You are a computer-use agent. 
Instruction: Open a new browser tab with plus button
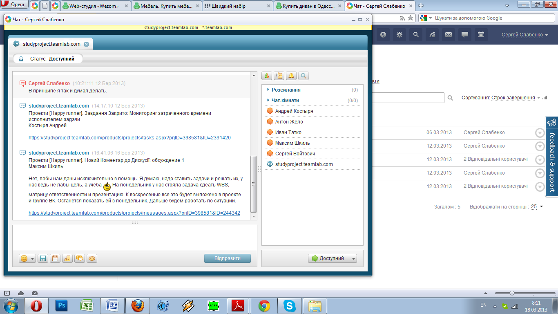[x=421, y=6]
